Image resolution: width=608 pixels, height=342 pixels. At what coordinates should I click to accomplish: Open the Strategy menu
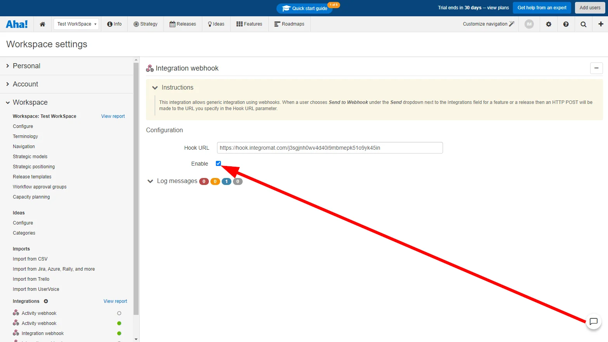tap(146, 24)
